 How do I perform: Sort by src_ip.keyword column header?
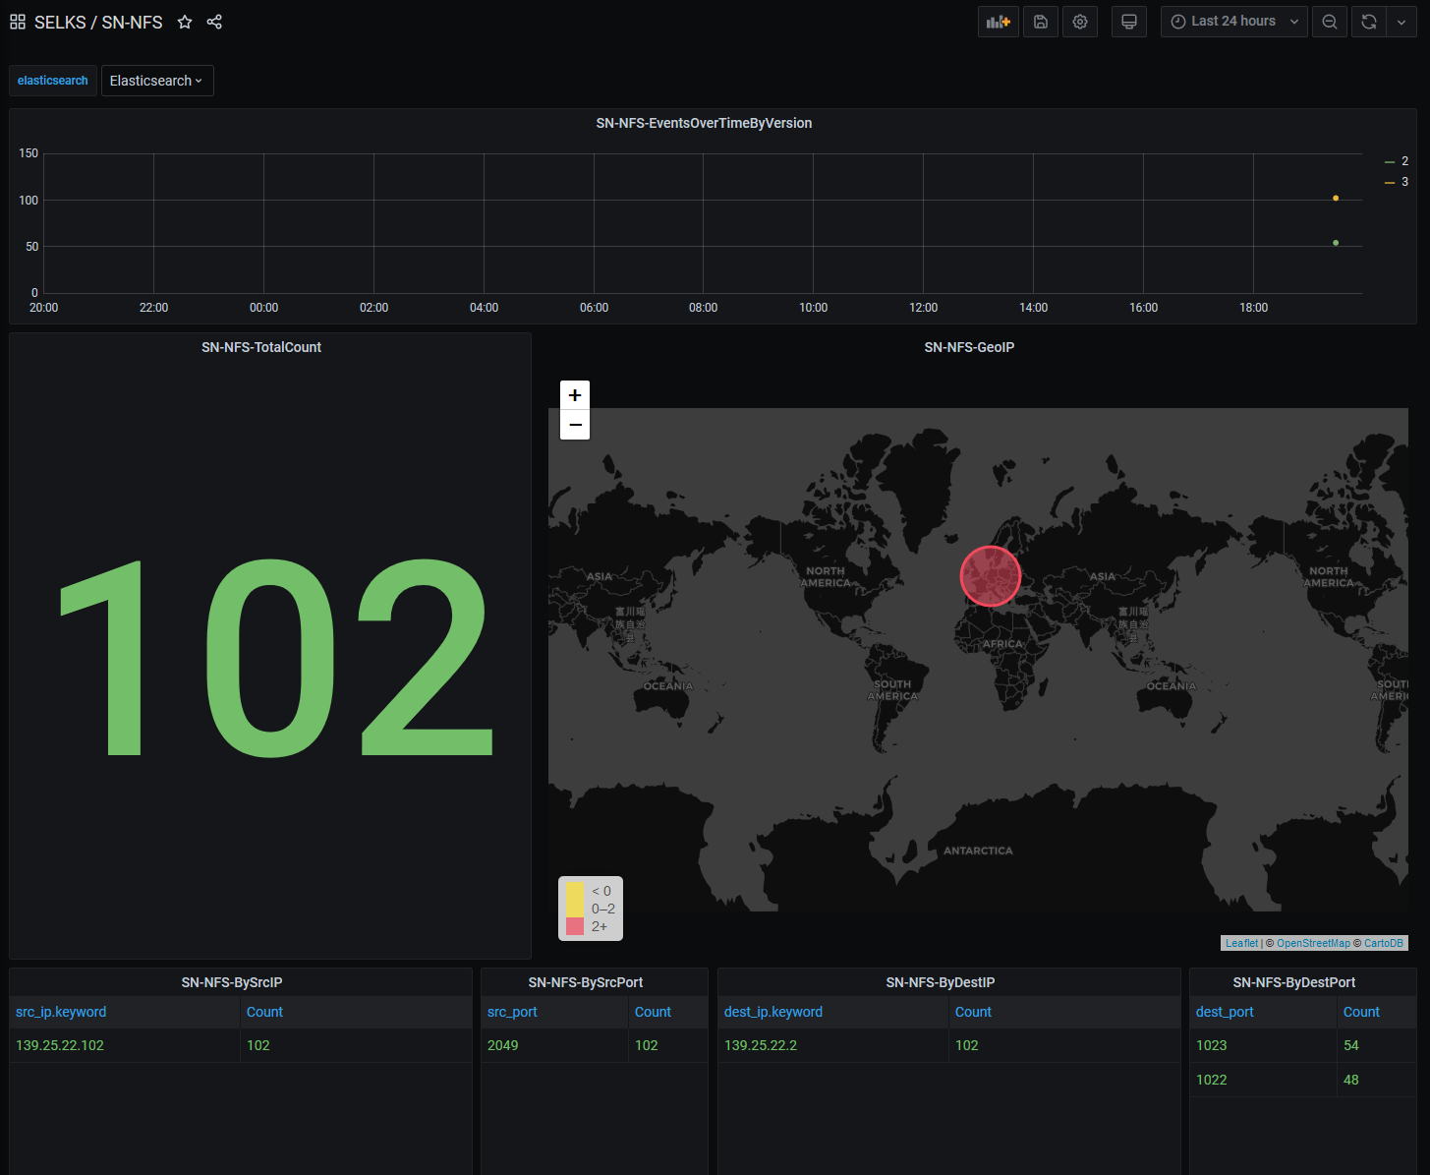click(61, 1012)
